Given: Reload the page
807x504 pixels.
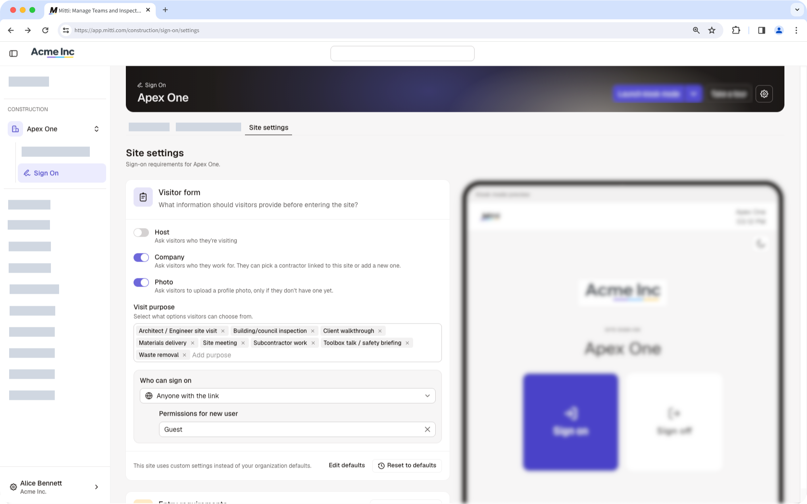Looking at the screenshot, I should coord(45,30).
